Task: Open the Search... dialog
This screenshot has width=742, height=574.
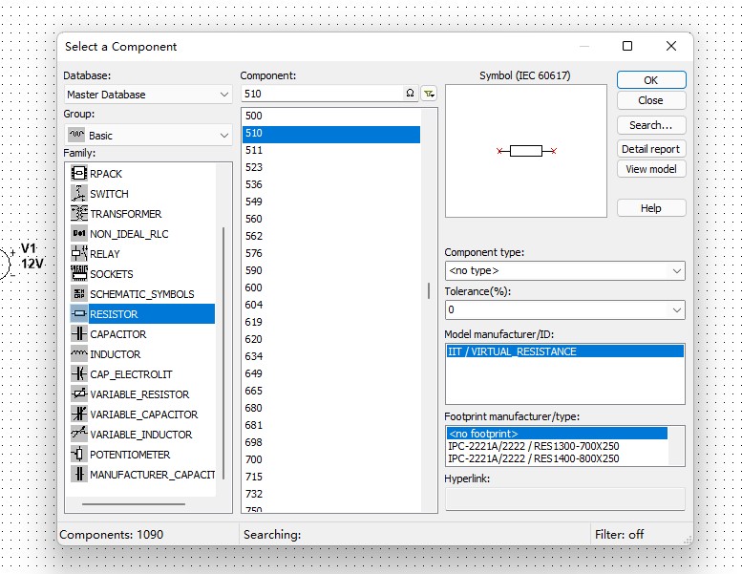Action: pos(651,125)
